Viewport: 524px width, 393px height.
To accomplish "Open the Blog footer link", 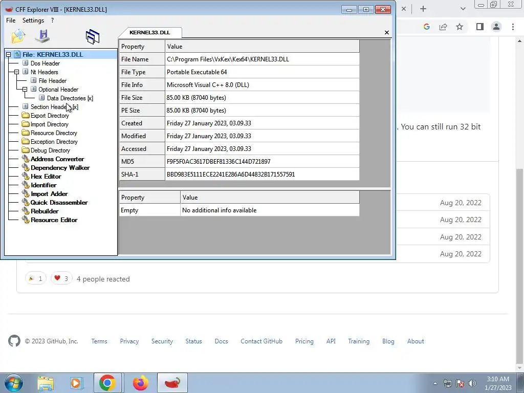I will coord(388,341).
